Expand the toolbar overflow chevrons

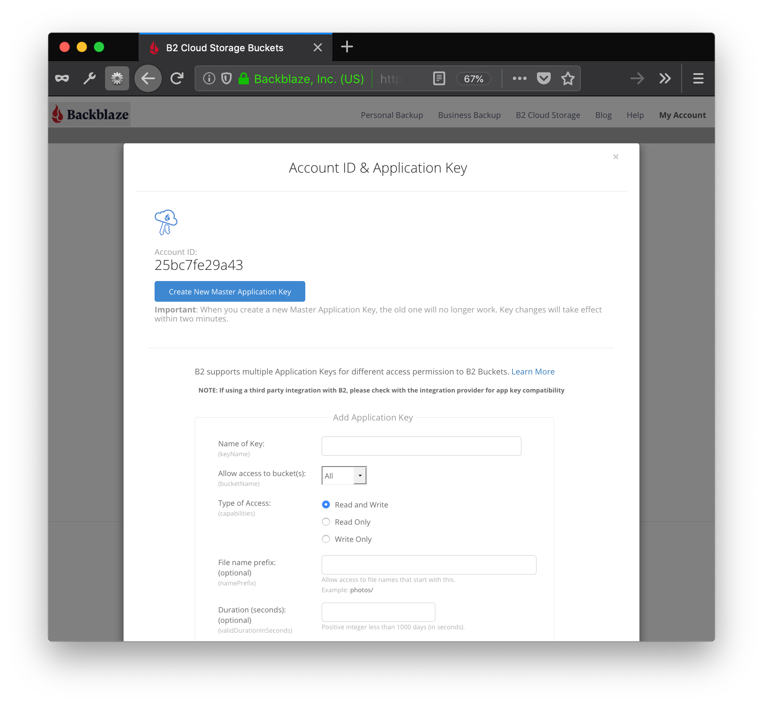point(665,78)
